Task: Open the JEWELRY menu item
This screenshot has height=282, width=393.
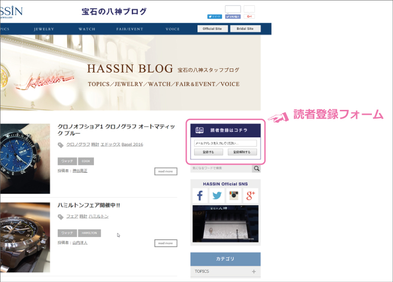Action: point(44,29)
